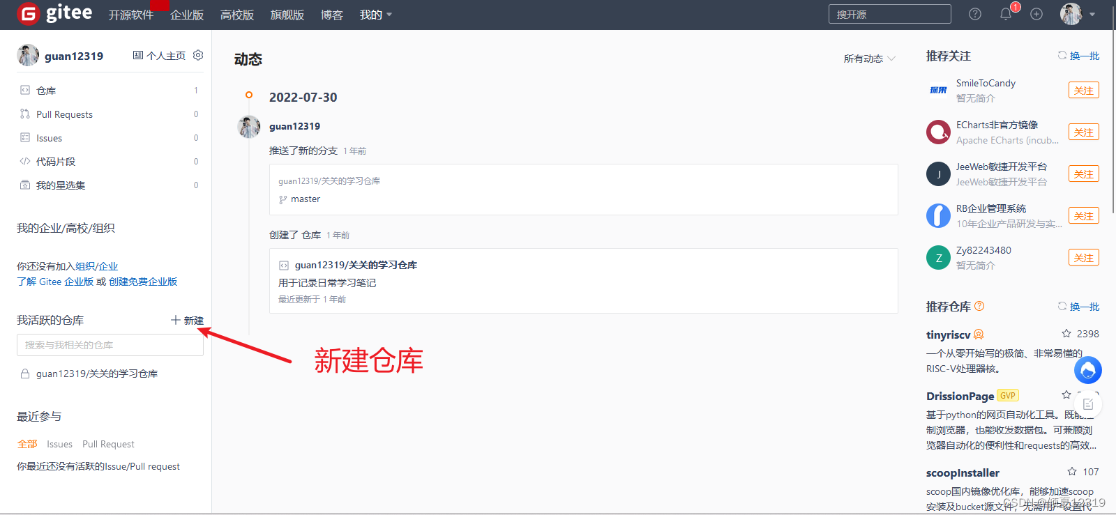Follow RB企业管理系统 with 关注 button

pos(1084,216)
